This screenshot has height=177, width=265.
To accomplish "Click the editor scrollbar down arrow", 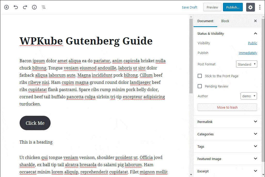I will coord(191,175).
